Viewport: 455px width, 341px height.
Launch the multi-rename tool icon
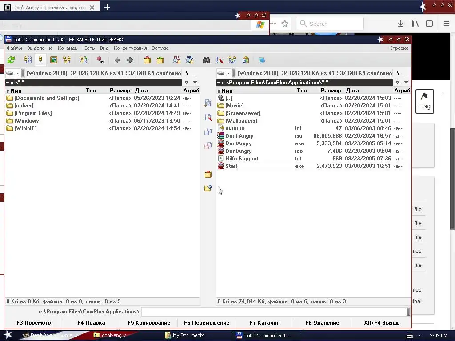[x=220, y=60]
